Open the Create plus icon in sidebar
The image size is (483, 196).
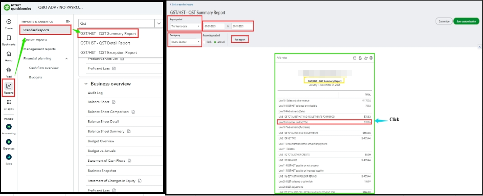click(9, 22)
